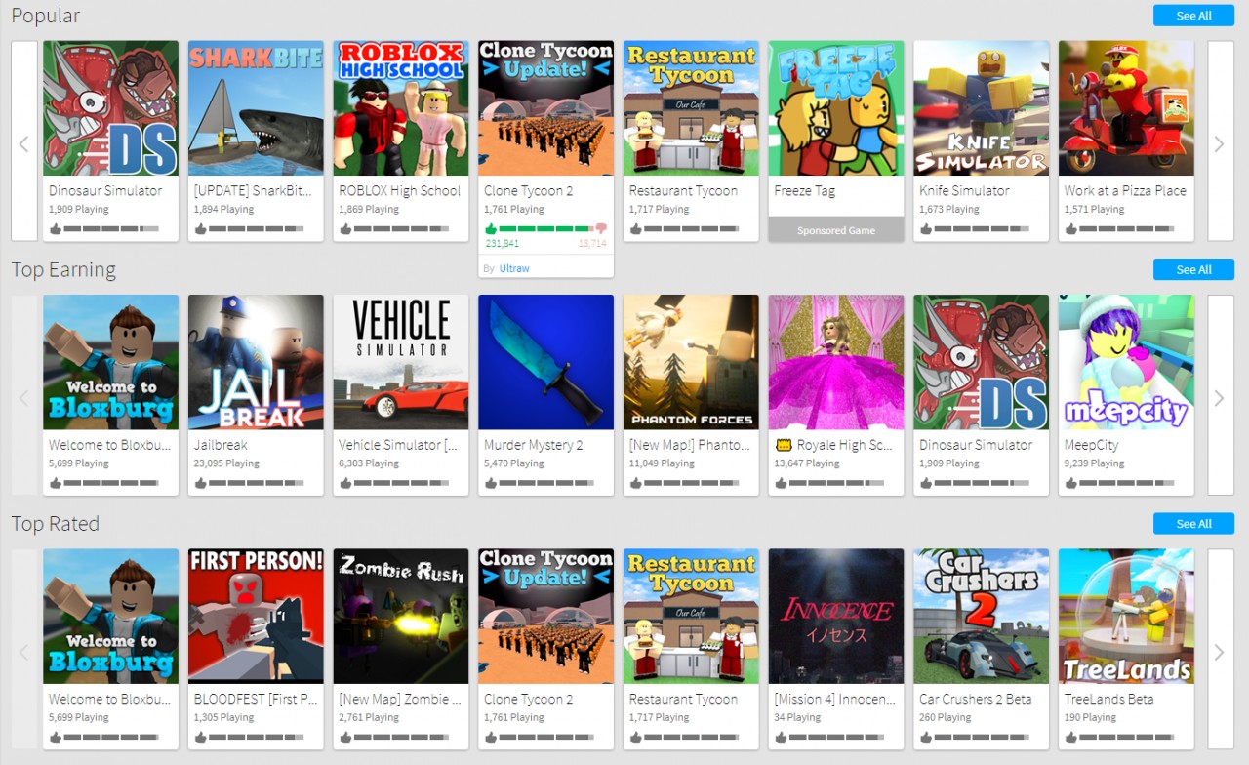The width and height of the screenshot is (1249, 765).
Task: Open the Innocence game thumbnail
Action: 836,616
